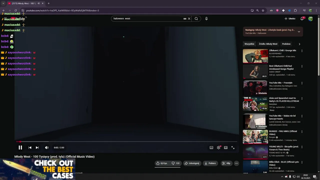Close the Młody West browser tab
Screen dimensions: 320x180
43,3
